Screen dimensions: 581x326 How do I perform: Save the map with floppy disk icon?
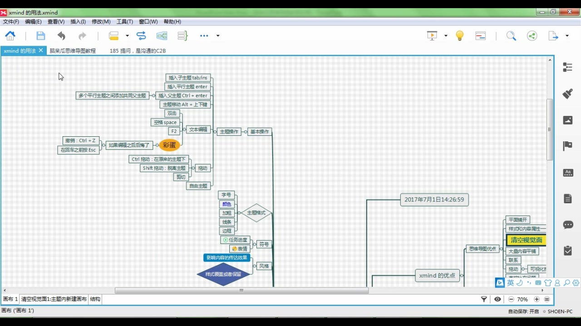(x=40, y=36)
